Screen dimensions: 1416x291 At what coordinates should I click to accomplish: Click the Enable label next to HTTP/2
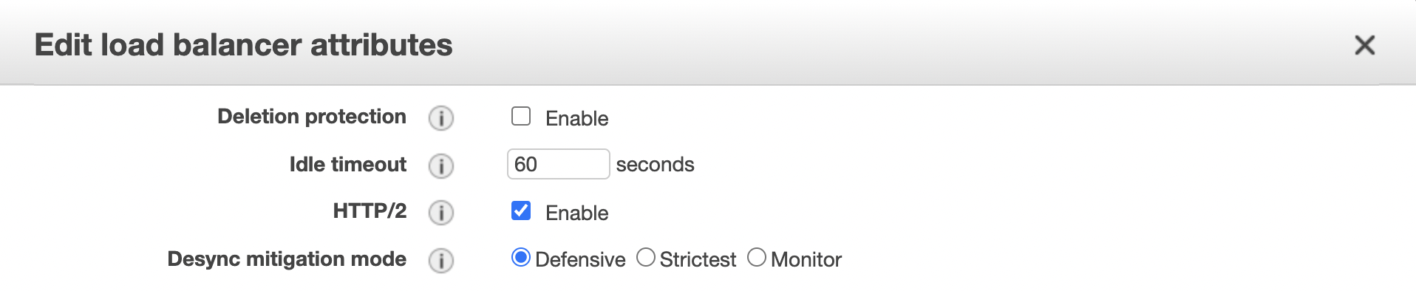tap(576, 213)
